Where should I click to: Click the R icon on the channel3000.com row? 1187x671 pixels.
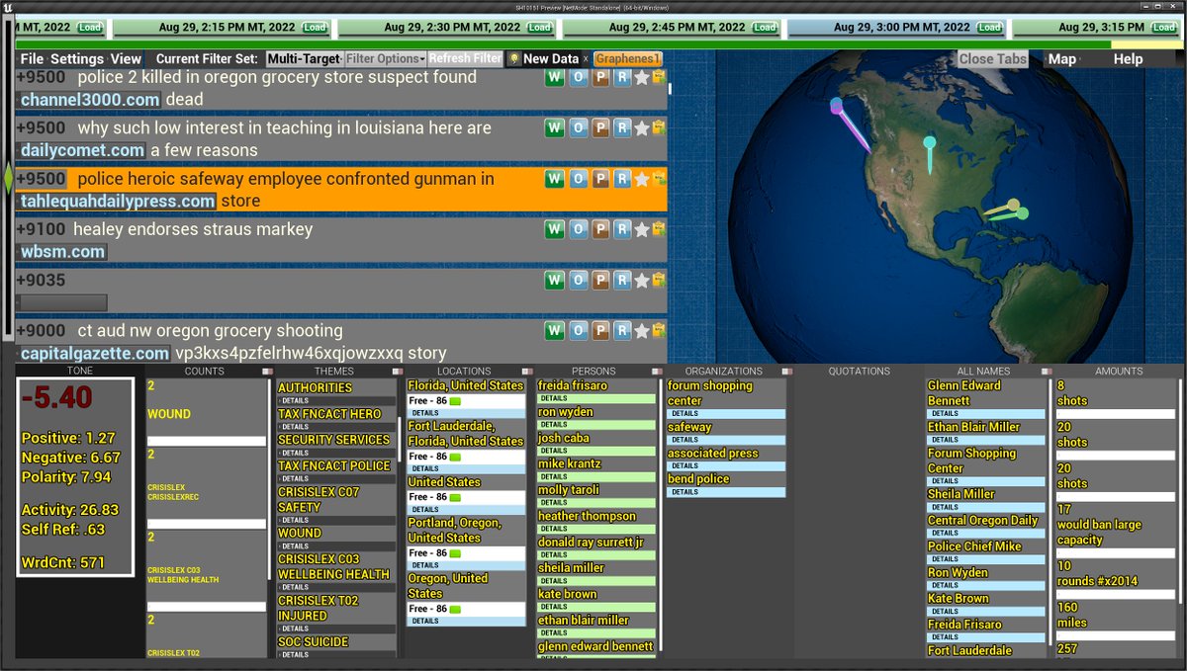pyautogui.click(x=621, y=77)
